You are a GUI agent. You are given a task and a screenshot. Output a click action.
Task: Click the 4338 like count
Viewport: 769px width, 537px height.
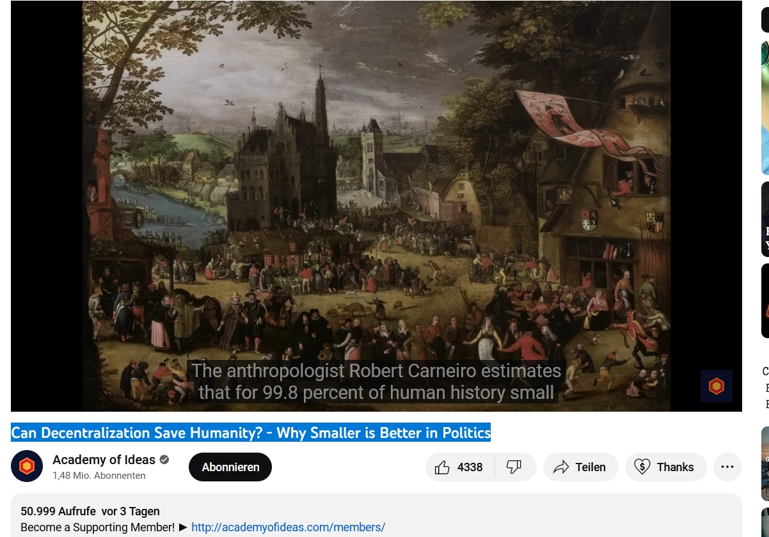(470, 467)
